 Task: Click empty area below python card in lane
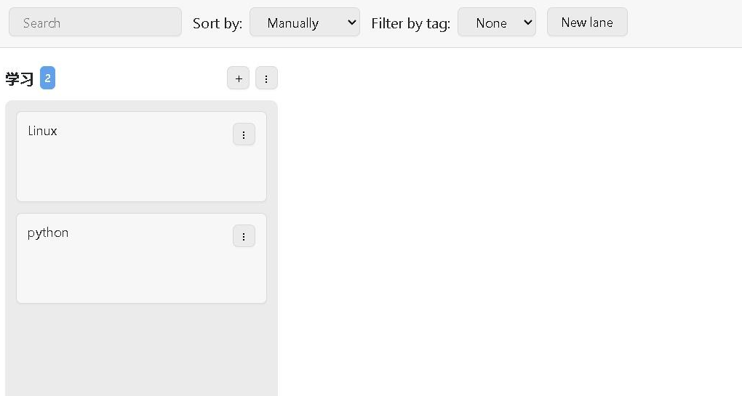pos(142,349)
